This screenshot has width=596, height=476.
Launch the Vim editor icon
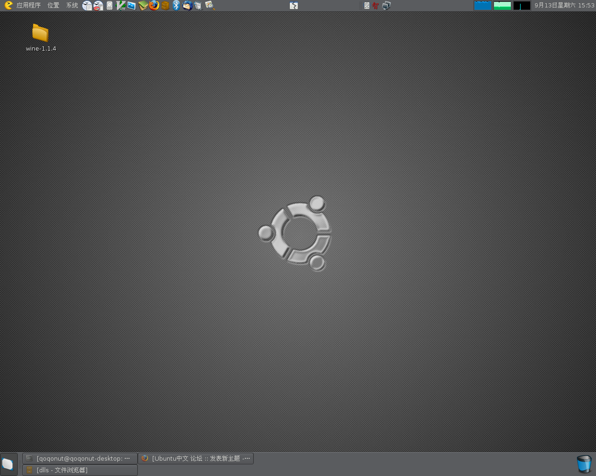tap(121, 6)
